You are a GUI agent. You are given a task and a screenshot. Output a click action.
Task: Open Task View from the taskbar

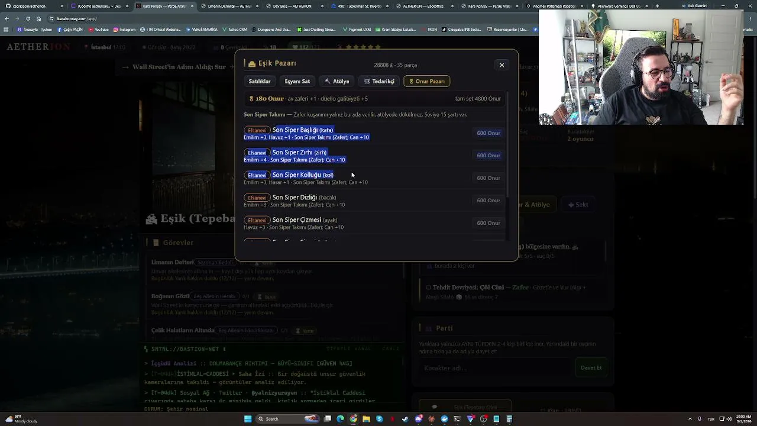[x=327, y=419]
